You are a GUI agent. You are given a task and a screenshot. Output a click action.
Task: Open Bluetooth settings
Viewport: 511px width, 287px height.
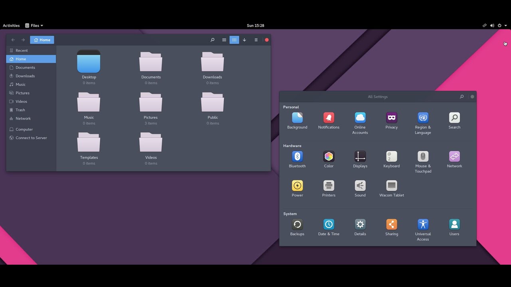coord(297,157)
